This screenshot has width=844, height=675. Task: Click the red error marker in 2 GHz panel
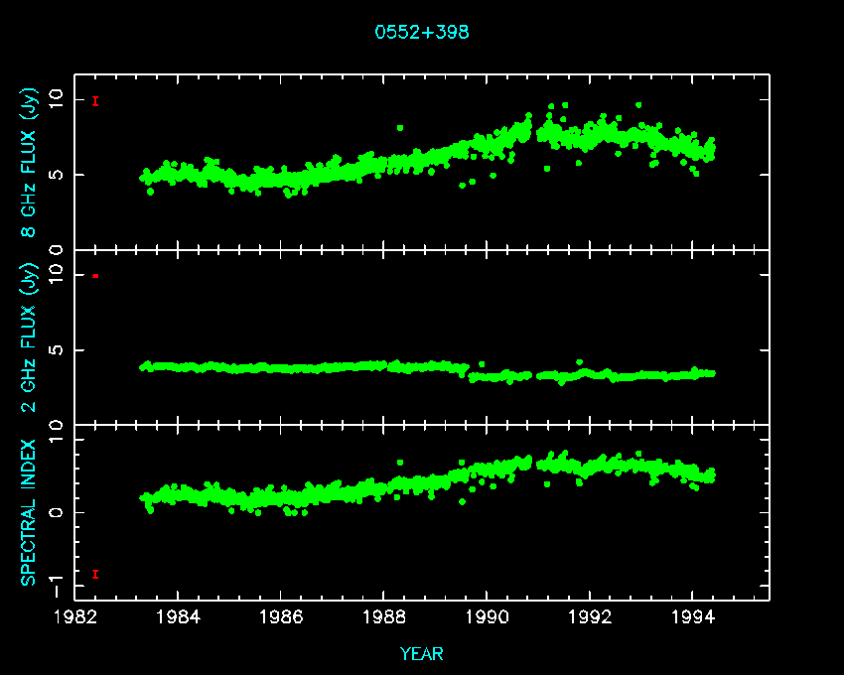[x=95, y=275]
